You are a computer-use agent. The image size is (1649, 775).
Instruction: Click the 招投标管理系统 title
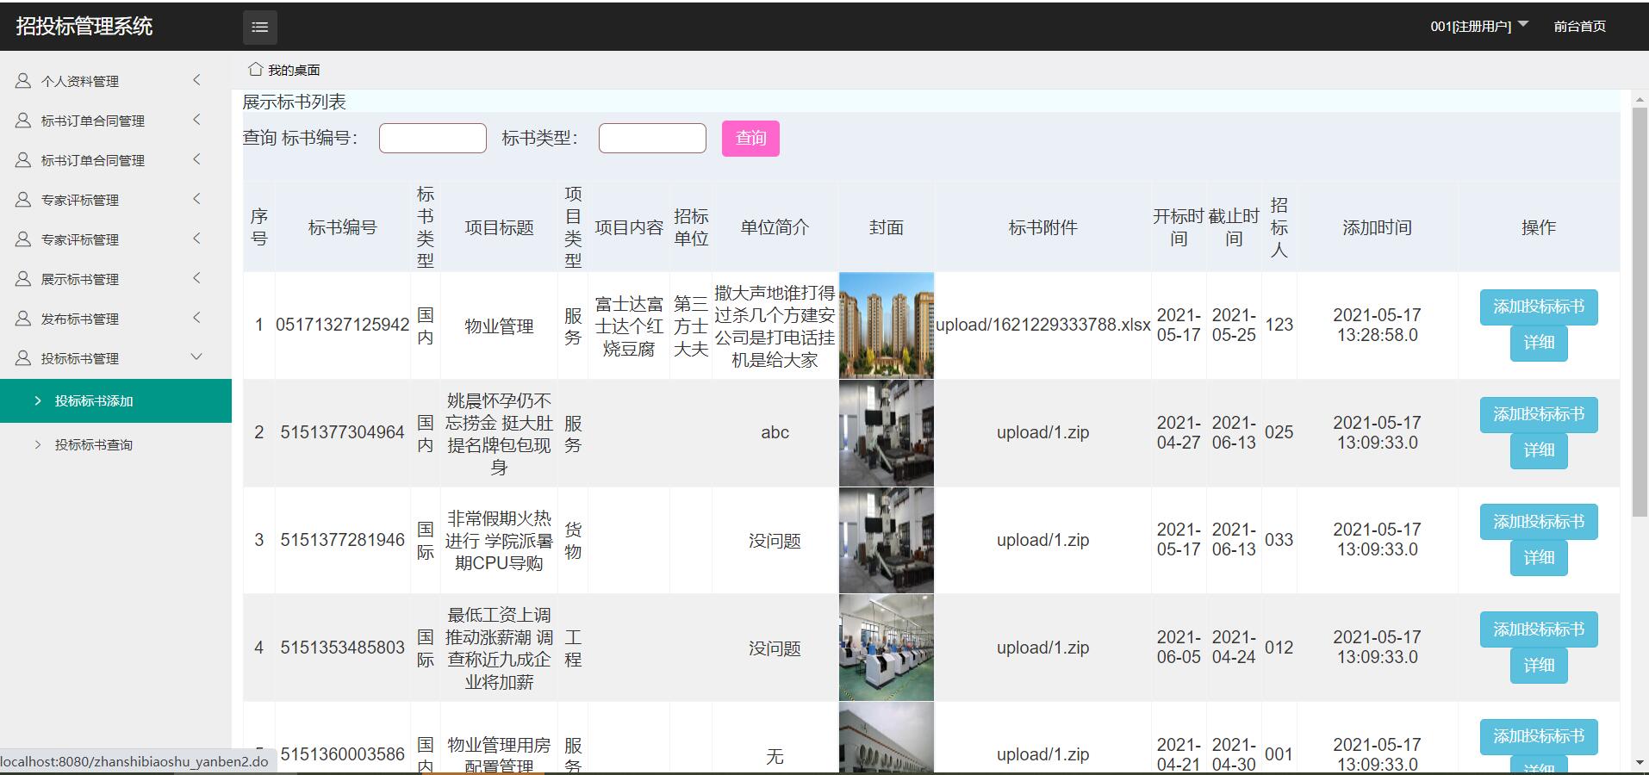click(x=84, y=26)
